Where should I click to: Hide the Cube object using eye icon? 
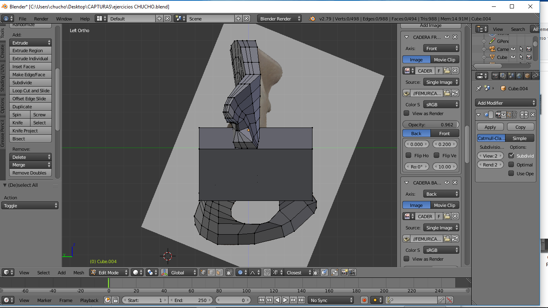[x=513, y=57]
